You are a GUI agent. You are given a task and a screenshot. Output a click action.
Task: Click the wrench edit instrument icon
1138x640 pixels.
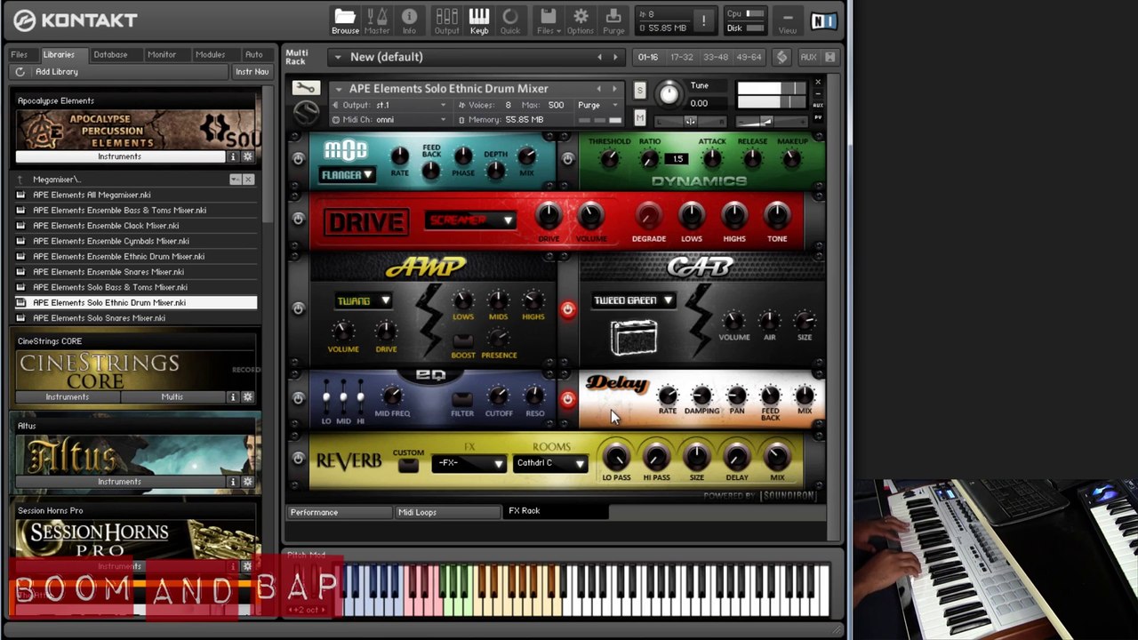tap(305, 88)
